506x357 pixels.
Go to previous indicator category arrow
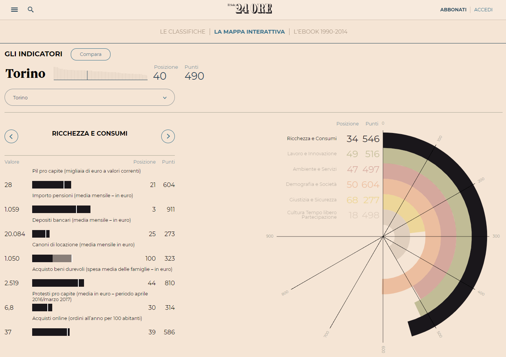11,136
